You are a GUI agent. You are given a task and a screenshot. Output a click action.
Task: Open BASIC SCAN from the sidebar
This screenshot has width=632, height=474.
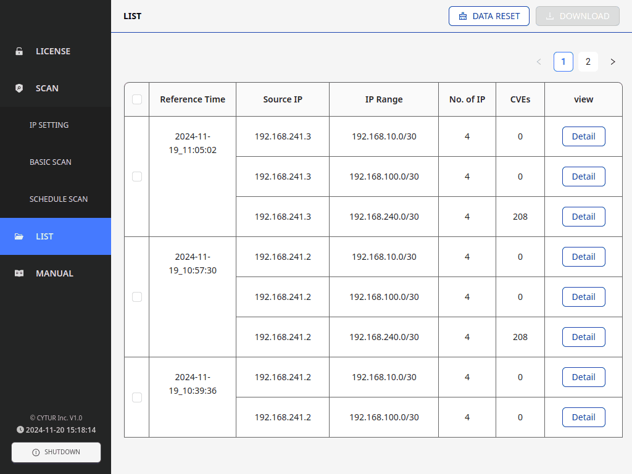(51, 162)
